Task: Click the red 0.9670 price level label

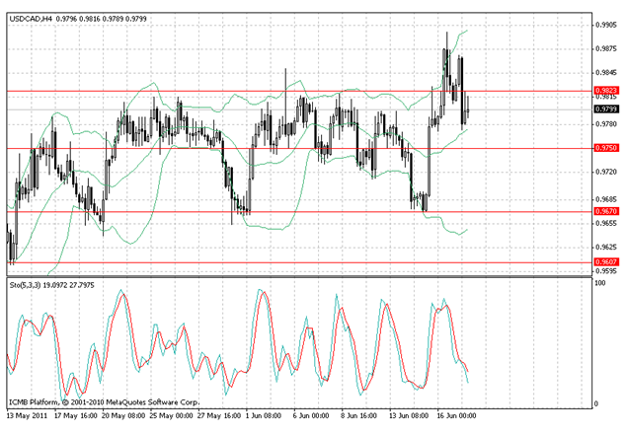Action: click(x=606, y=211)
